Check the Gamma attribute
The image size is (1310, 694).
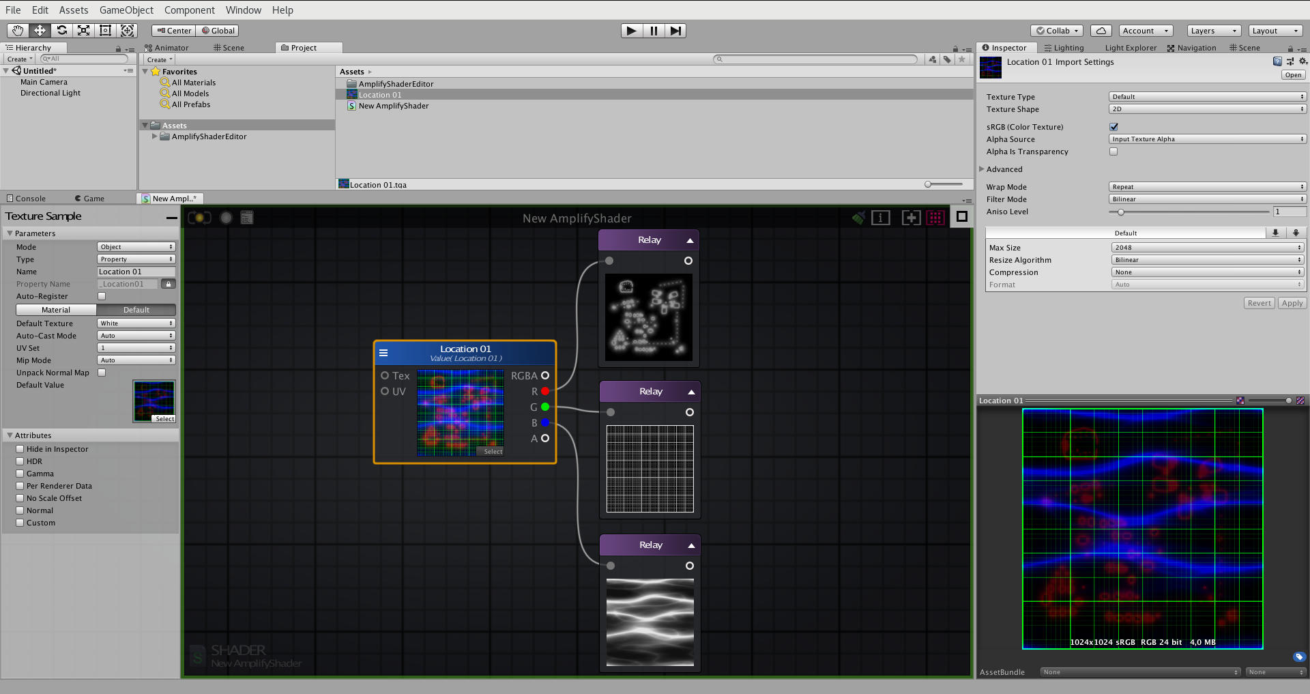click(x=20, y=474)
